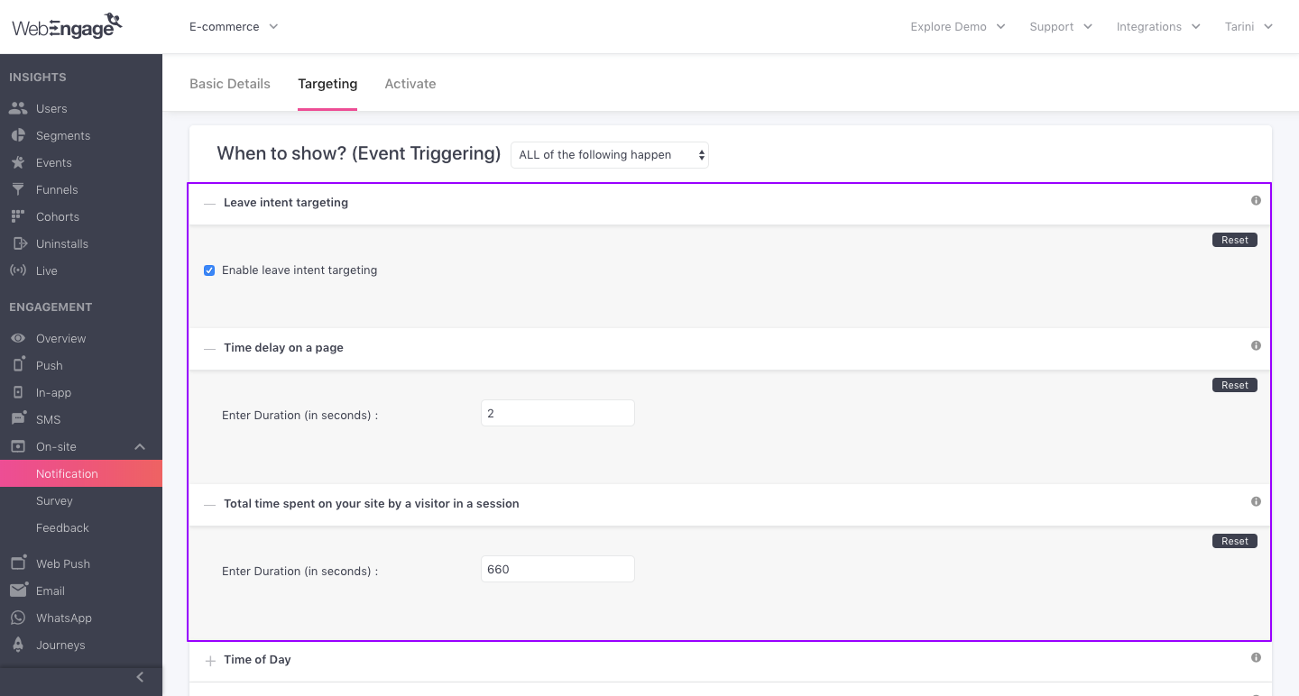Click the Journeys rocket icon
Screen dimensions: 1299x696
click(18, 645)
